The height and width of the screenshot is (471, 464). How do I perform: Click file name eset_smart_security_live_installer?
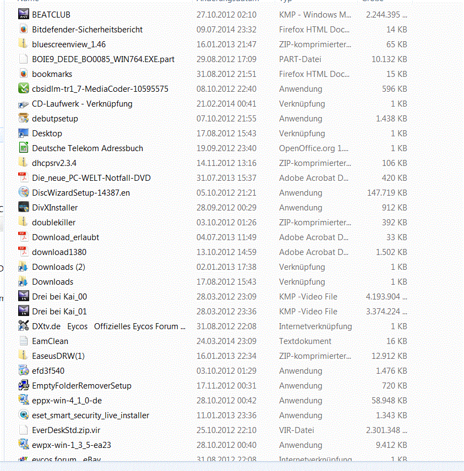91,415
